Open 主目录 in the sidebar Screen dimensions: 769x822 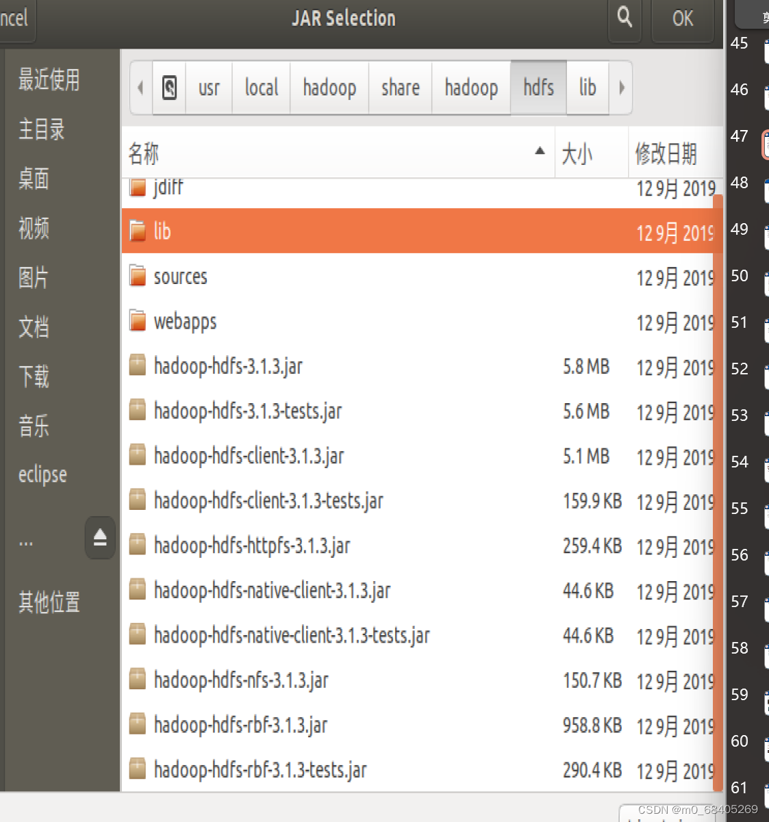click(41, 129)
